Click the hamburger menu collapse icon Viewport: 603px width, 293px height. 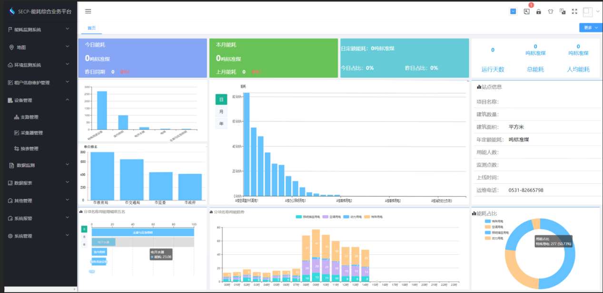click(88, 11)
